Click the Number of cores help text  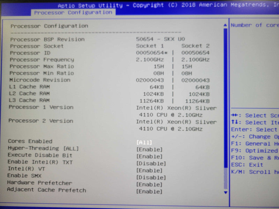tap(255, 25)
